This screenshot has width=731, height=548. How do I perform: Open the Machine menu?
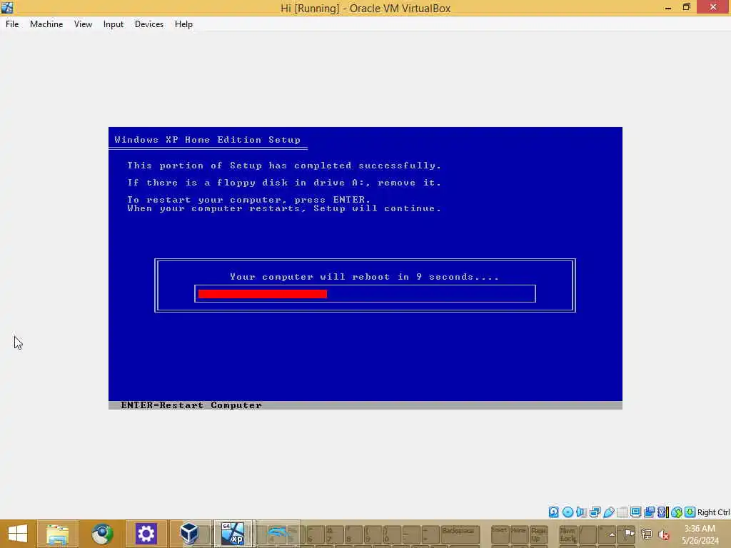click(x=46, y=24)
